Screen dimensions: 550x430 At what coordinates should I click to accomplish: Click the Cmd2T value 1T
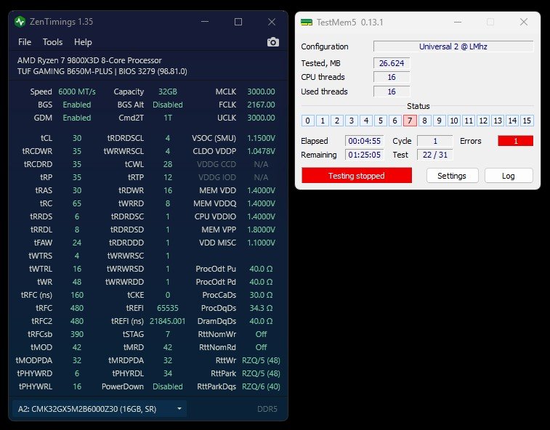[168, 118]
